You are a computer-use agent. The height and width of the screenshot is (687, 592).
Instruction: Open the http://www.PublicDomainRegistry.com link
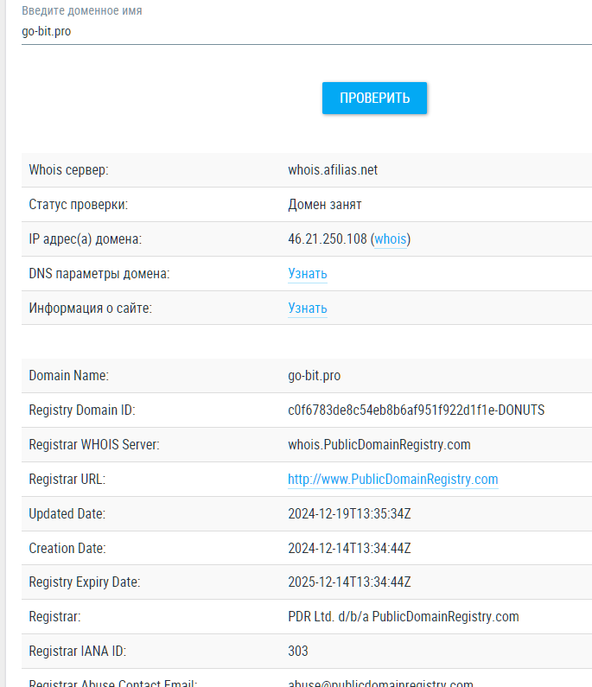(x=393, y=480)
